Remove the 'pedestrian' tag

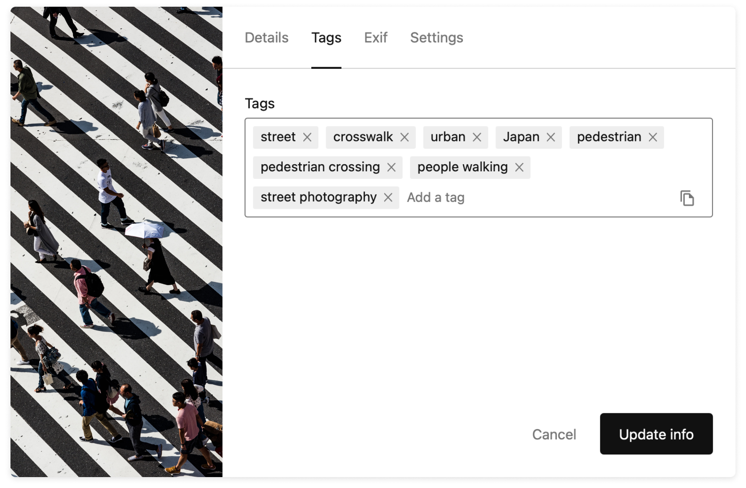653,137
